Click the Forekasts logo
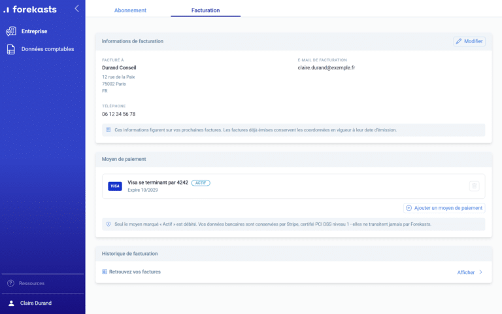Viewport: 502px width, 314px height. tap(30, 9)
